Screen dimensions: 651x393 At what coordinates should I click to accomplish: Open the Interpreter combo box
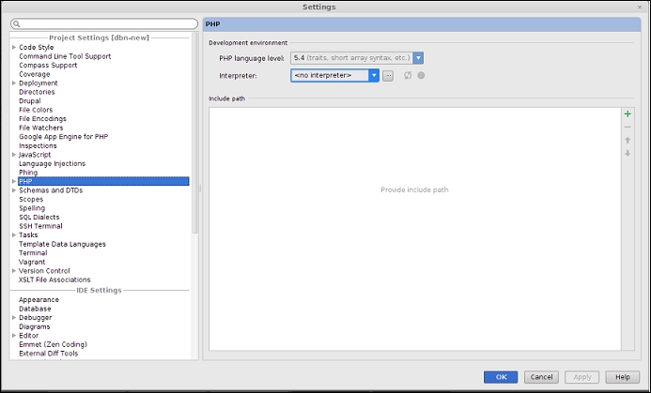tap(374, 75)
